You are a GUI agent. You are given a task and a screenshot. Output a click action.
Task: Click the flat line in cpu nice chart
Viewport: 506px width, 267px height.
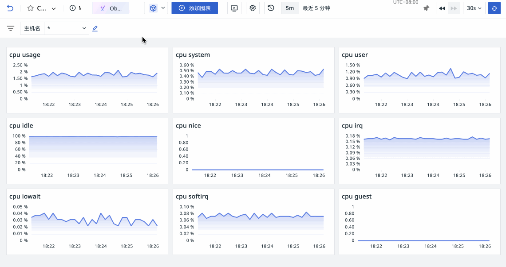pyautogui.click(x=257, y=170)
